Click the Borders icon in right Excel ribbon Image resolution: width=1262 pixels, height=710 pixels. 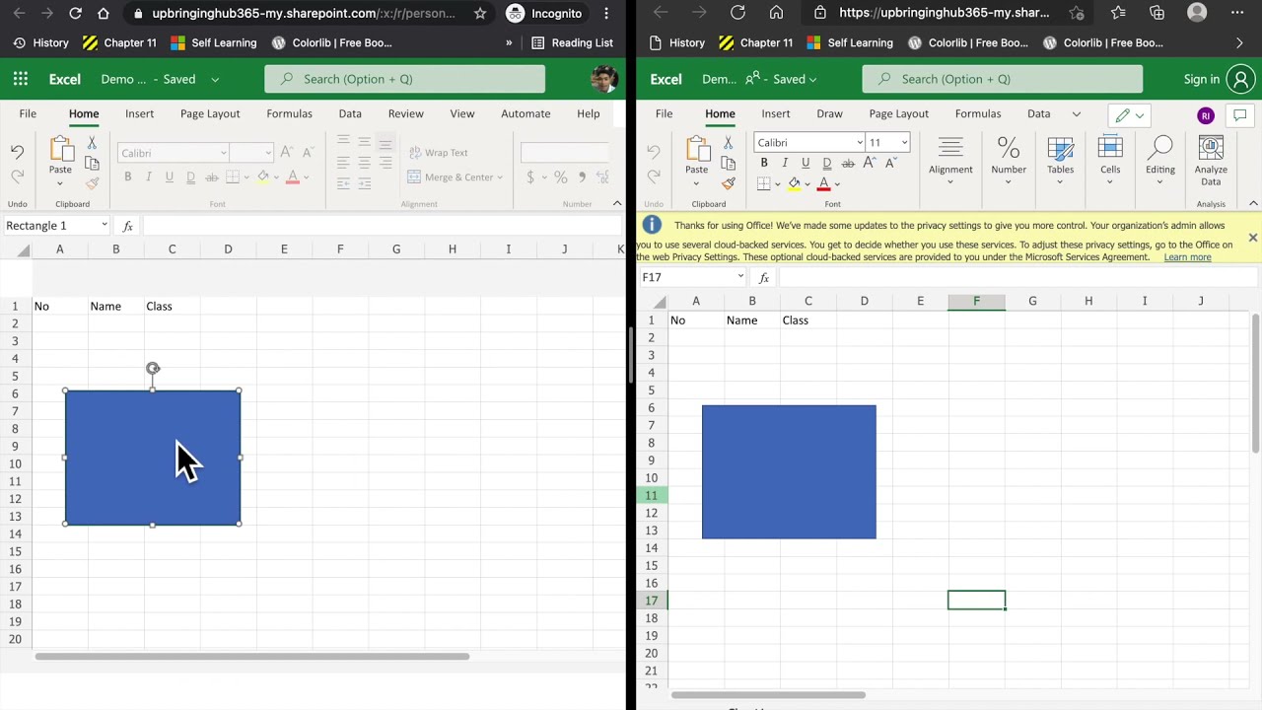pos(763,183)
